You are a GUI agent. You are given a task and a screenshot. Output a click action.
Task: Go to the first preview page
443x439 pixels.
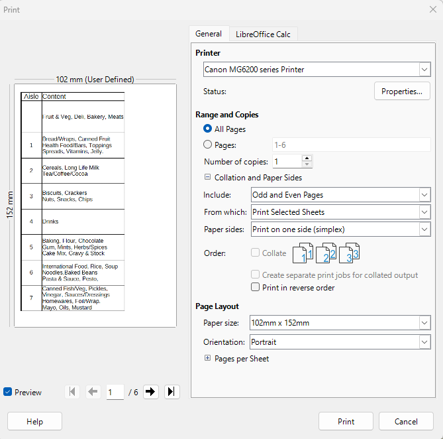click(73, 392)
